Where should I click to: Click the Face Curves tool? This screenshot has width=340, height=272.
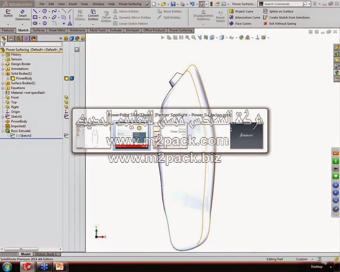[x=240, y=23]
